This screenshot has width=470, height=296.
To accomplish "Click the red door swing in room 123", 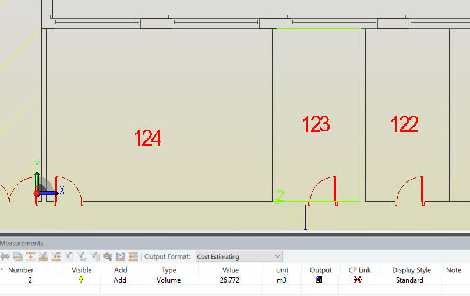I will [323, 191].
